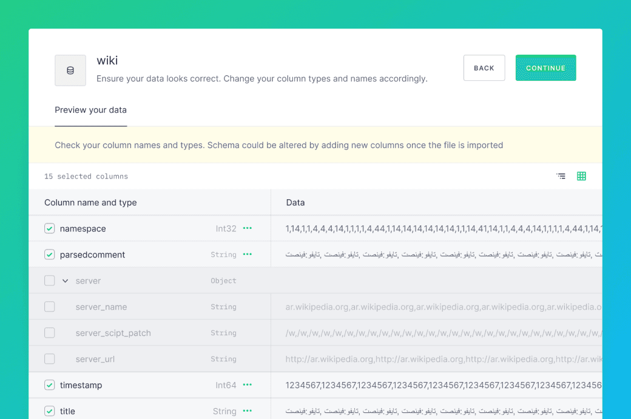
Task: Collapse the server object chevron
Action: pos(66,281)
